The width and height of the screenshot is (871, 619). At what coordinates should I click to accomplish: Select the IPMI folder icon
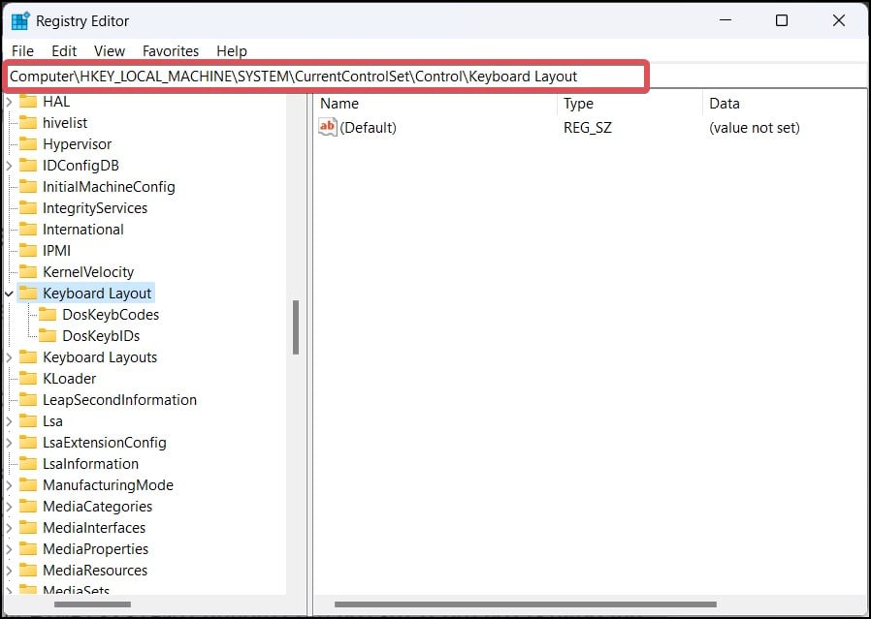coord(28,251)
